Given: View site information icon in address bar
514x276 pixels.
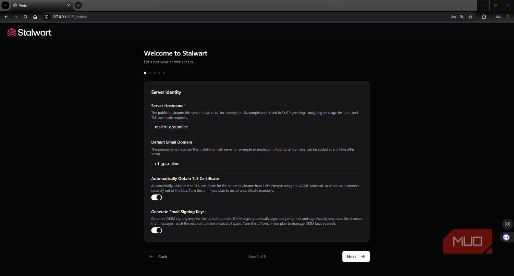Looking at the screenshot, I should 47,17.
